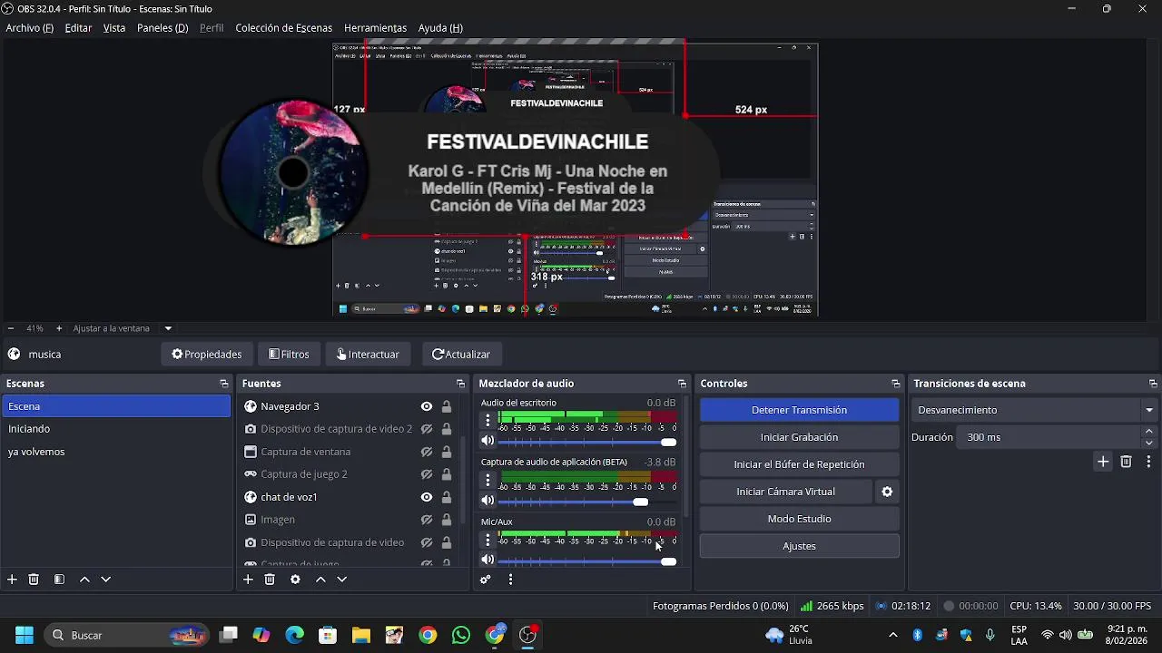Pop out the Controles dock panel

895,384
